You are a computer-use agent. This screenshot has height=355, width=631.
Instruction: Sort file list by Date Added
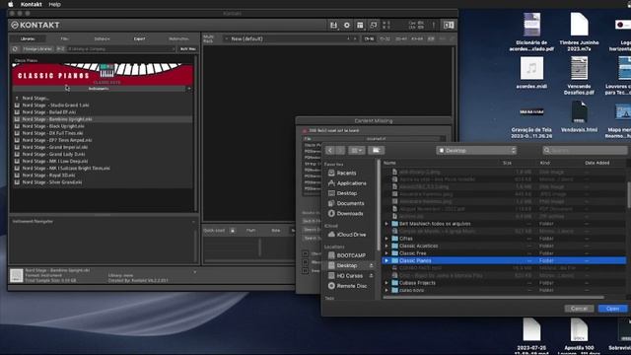click(596, 163)
